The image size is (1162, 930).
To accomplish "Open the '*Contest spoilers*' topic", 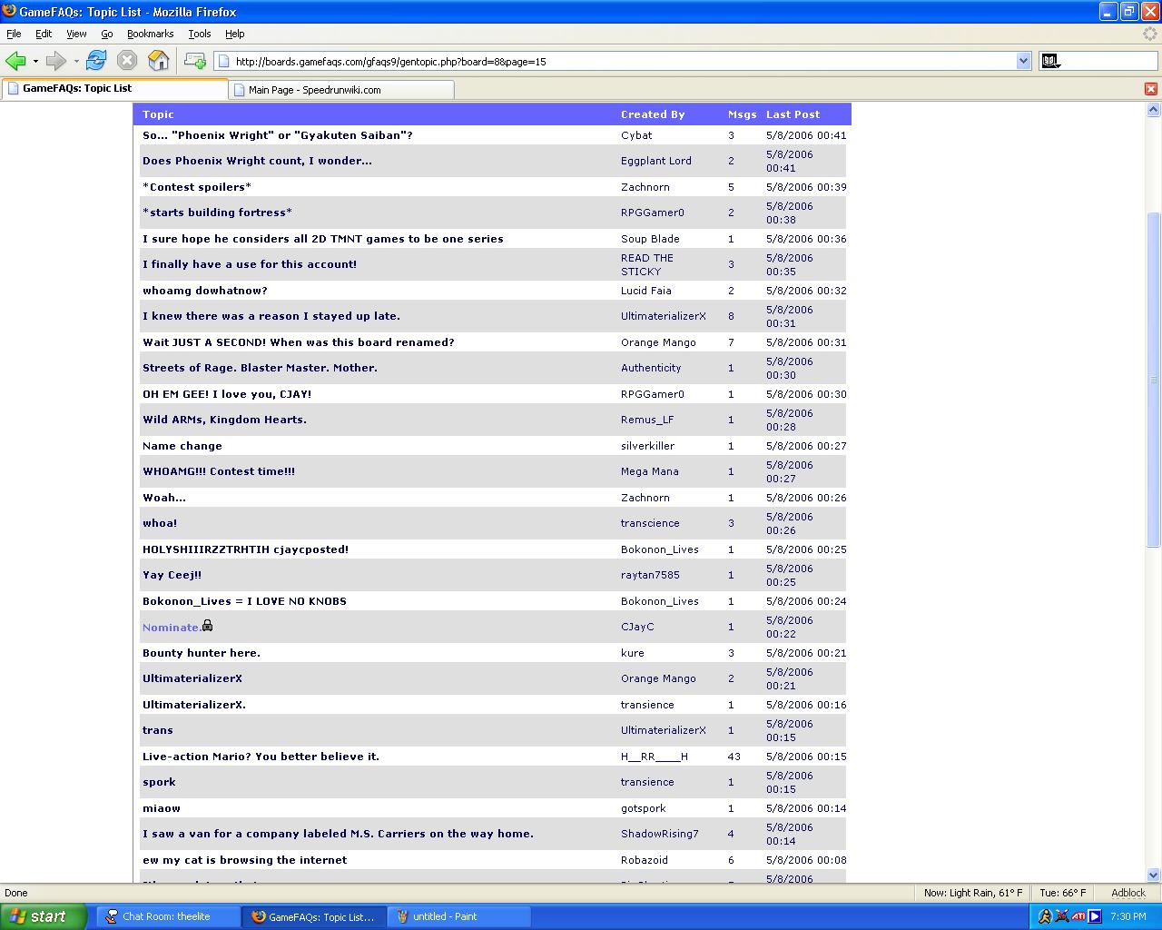I will click(197, 187).
